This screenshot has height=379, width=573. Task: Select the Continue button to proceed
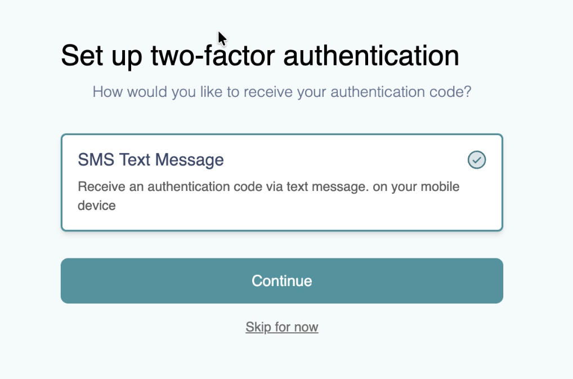(281, 280)
